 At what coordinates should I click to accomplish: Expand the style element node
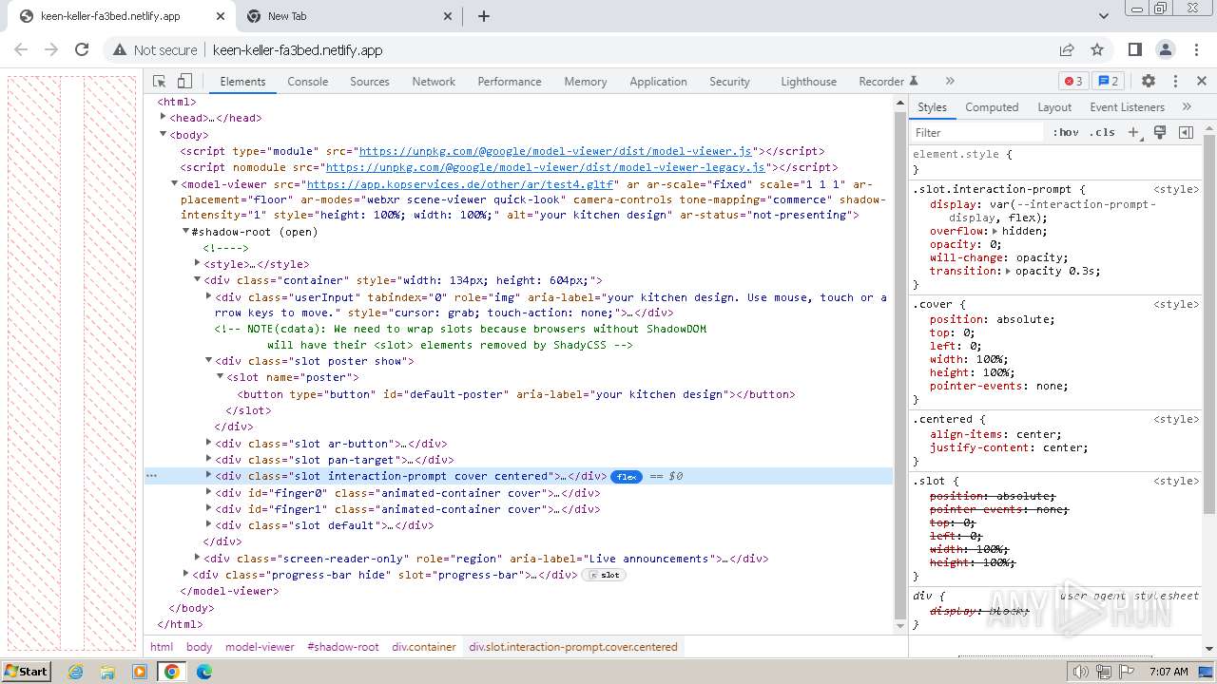tap(198, 263)
